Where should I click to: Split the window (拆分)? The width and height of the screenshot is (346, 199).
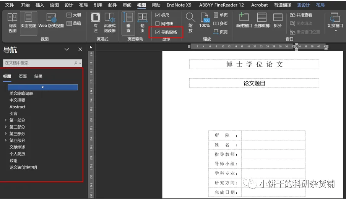click(278, 20)
